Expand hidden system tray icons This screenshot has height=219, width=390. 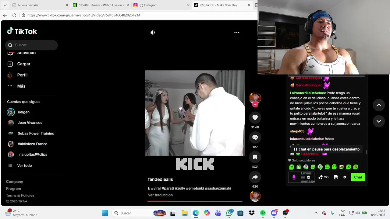pyautogui.click(x=316, y=213)
